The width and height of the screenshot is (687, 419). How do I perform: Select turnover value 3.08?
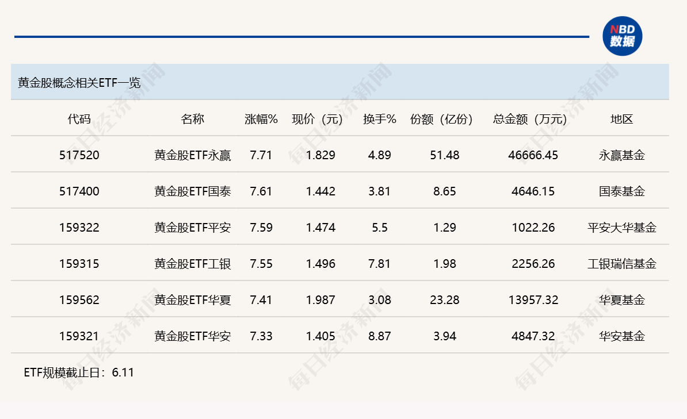[x=379, y=300]
